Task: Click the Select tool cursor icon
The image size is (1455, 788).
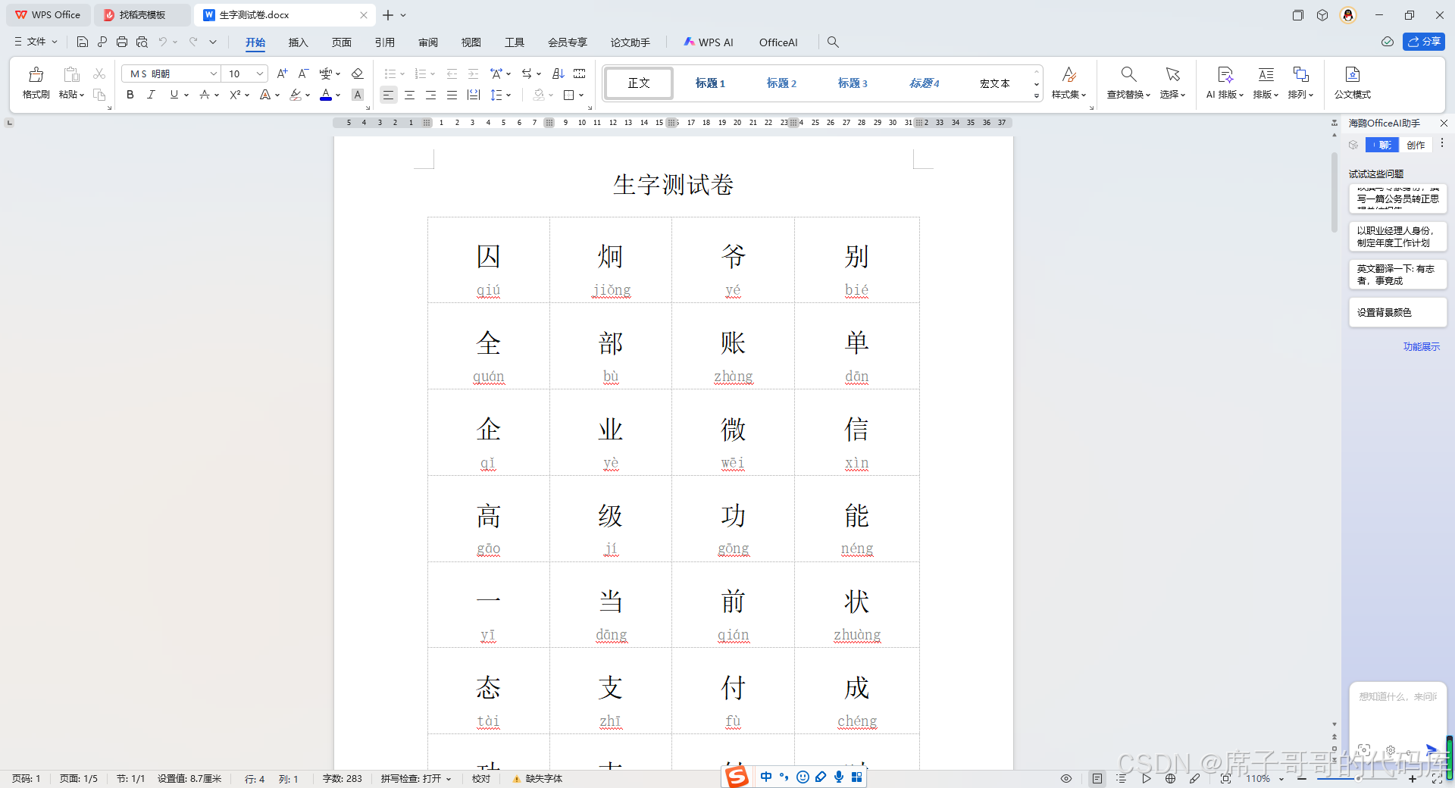Action: pyautogui.click(x=1172, y=74)
